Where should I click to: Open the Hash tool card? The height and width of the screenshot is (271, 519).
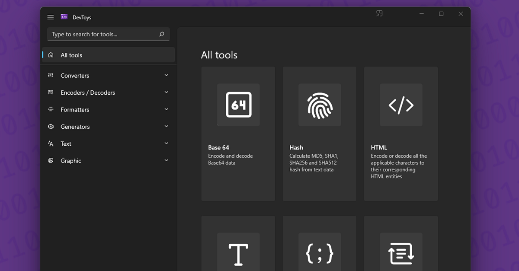320,134
